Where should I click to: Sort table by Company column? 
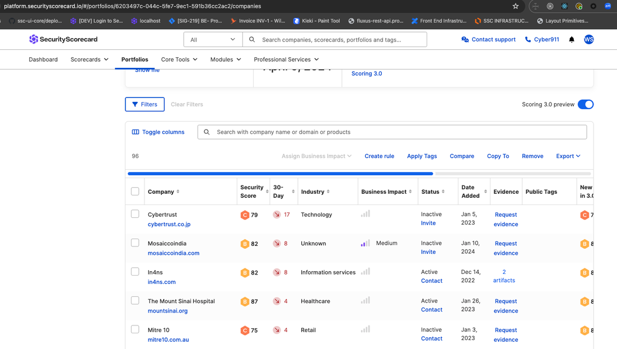coord(163,192)
